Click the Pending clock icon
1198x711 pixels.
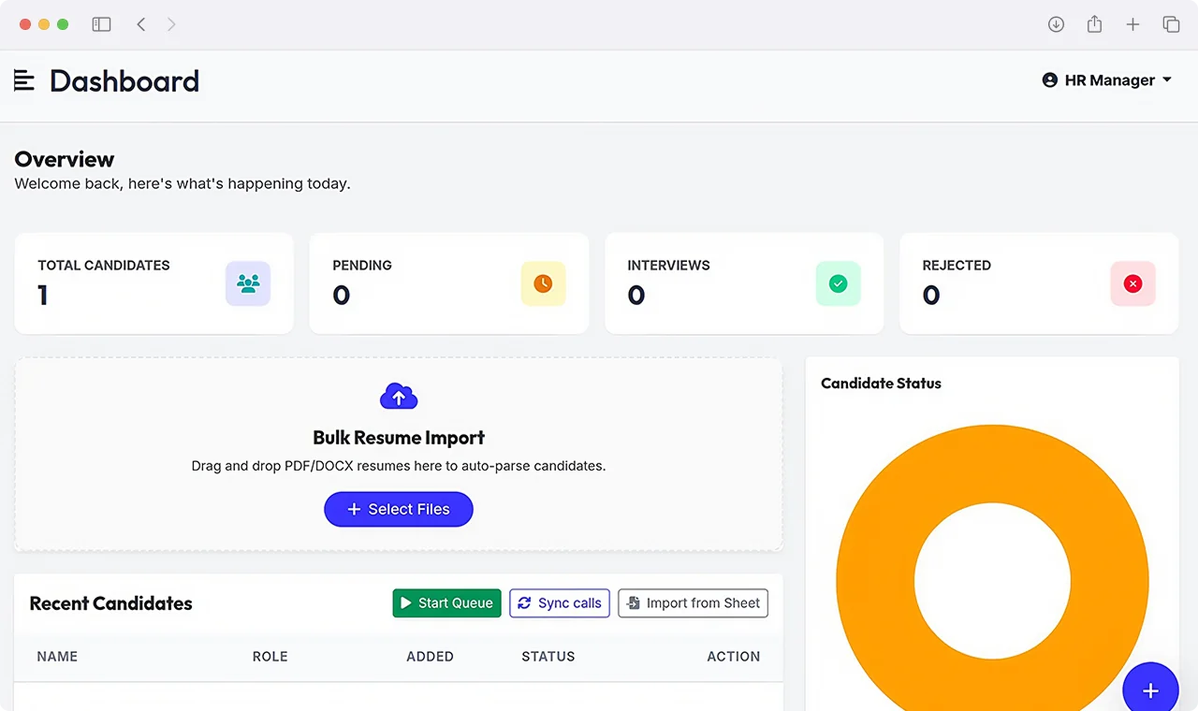(x=543, y=283)
